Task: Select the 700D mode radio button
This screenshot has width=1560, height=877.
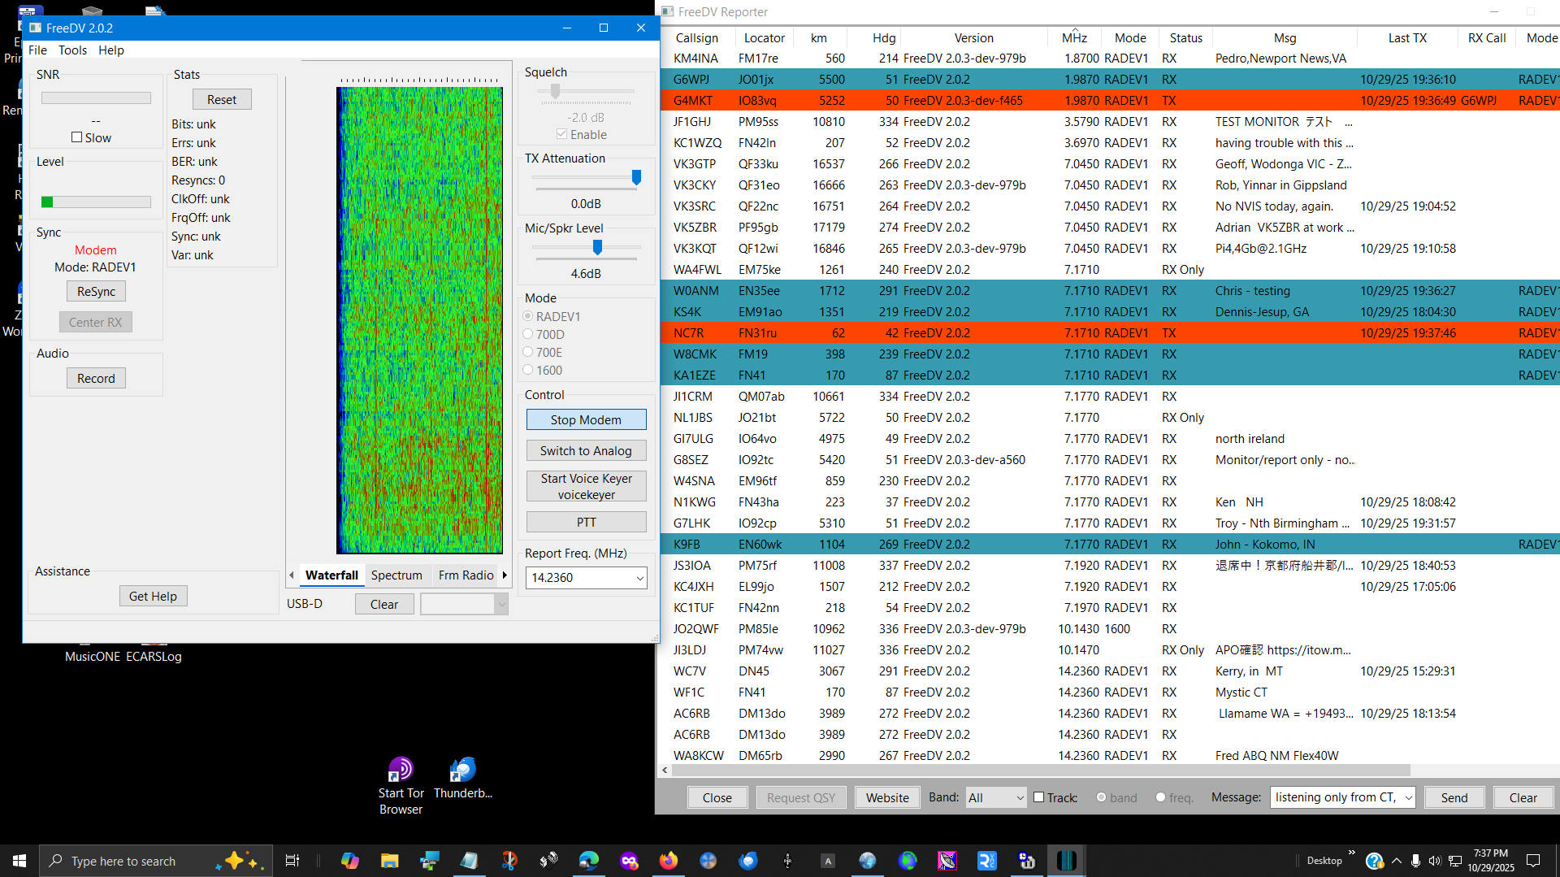Action: click(528, 334)
